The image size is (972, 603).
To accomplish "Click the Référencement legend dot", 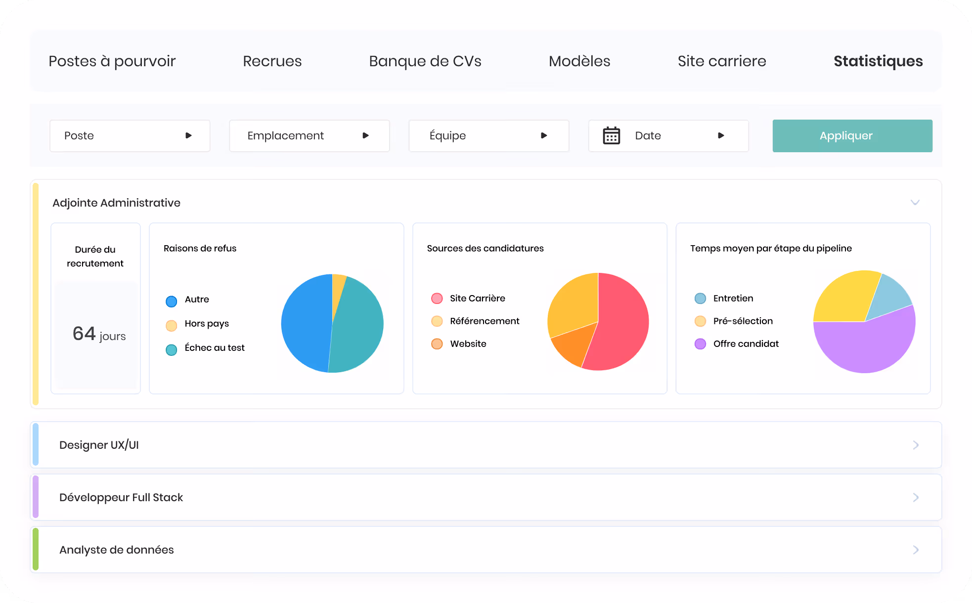I will [437, 321].
